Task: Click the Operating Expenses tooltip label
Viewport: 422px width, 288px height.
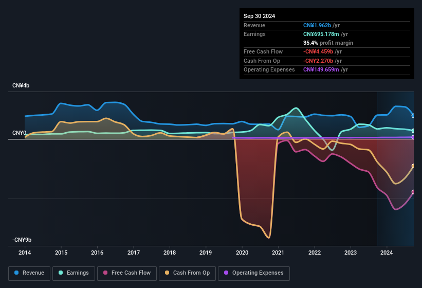Action: [269, 70]
